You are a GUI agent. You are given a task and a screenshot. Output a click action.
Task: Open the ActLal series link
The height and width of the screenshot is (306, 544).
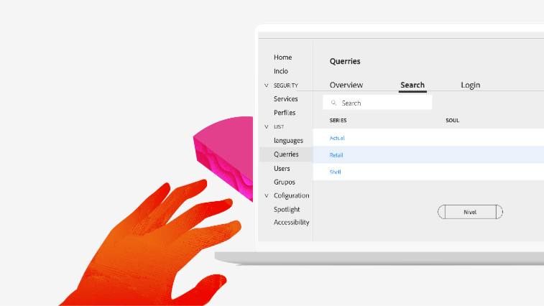pos(337,138)
